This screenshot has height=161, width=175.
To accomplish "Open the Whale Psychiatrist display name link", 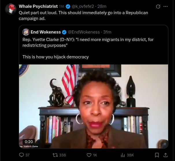I will [x=38, y=6].
